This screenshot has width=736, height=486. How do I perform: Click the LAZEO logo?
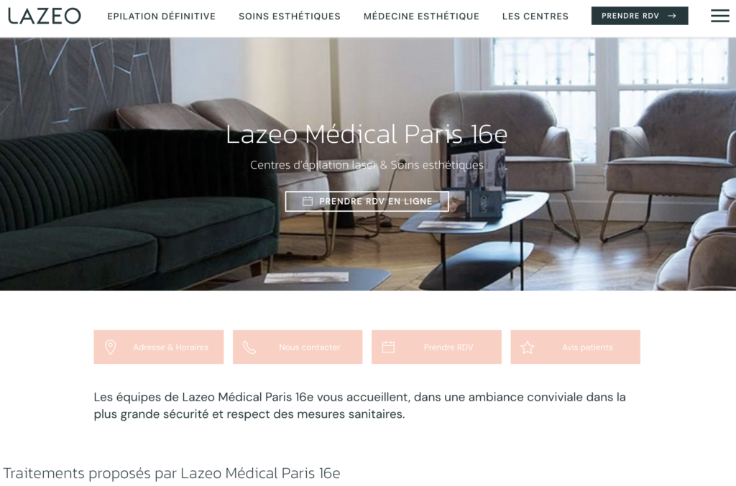click(x=45, y=16)
